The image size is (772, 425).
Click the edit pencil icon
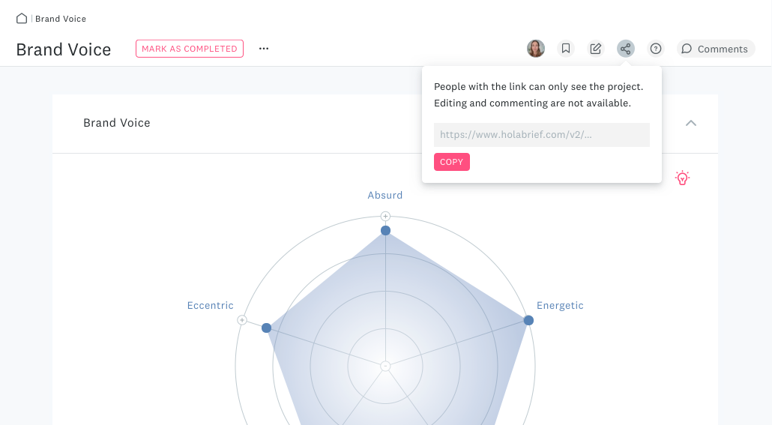pyautogui.click(x=596, y=49)
